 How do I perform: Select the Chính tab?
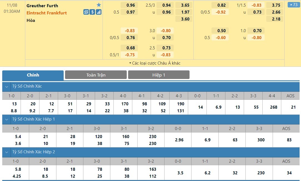33,75
